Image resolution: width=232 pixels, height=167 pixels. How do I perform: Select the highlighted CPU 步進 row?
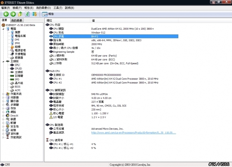[114, 36]
